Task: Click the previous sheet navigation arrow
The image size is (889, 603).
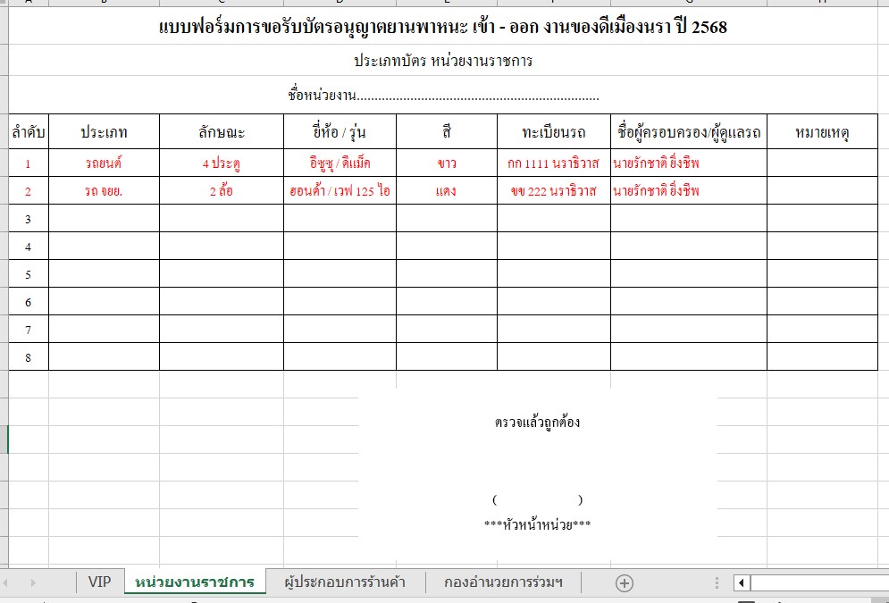Action: pyautogui.click(x=12, y=583)
